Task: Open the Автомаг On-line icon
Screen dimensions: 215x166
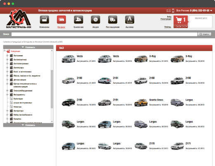Action: coord(130,20)
